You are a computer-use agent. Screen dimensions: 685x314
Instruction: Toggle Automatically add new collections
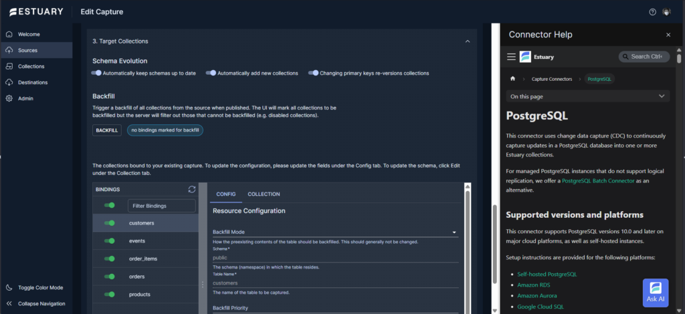211,73
